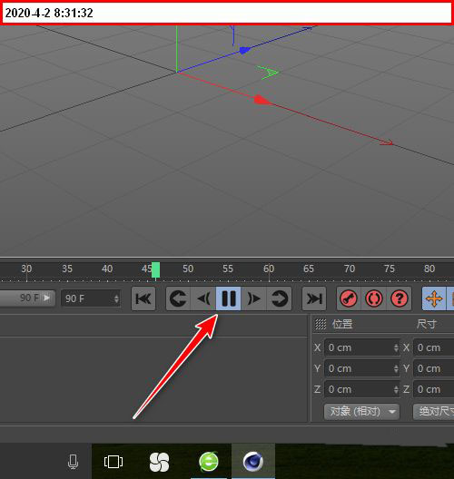The image size is (454, 479).
Task: Adjust position Z stepper arrows
Action: [x=396, y=389]
